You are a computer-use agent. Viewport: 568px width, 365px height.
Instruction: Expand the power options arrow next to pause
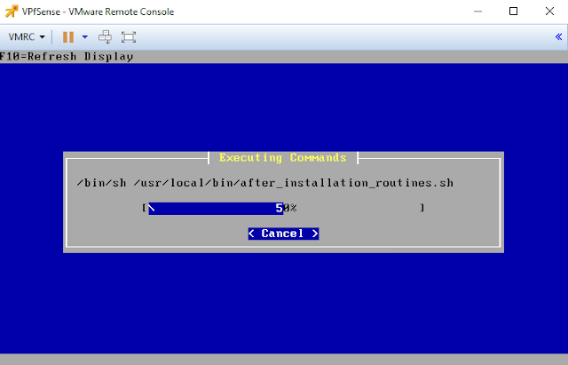[85, 37]
